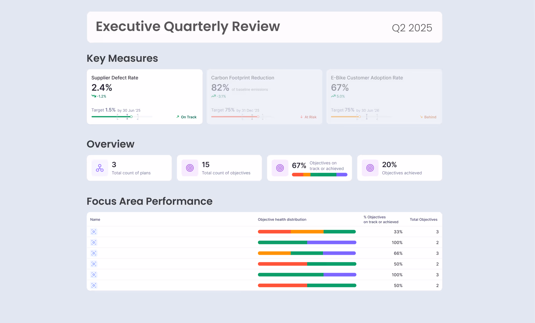Viewport: 535px width, 323px height.
Task: Click the focus area icon in the second table row
Action: point(94,242)
